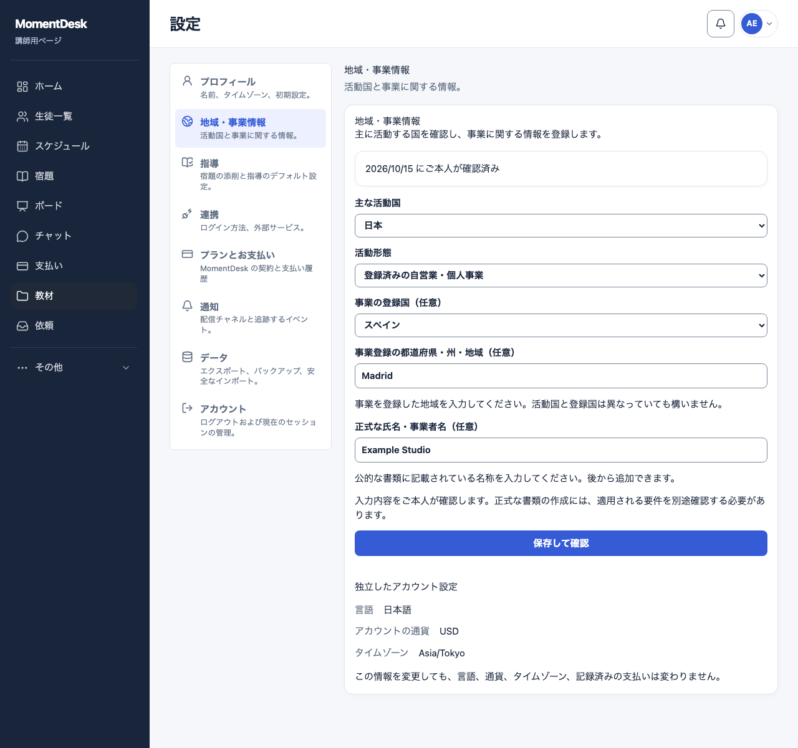
Task: Click the 正式な氏名・事業者名 field
Action: coord(561,450)
